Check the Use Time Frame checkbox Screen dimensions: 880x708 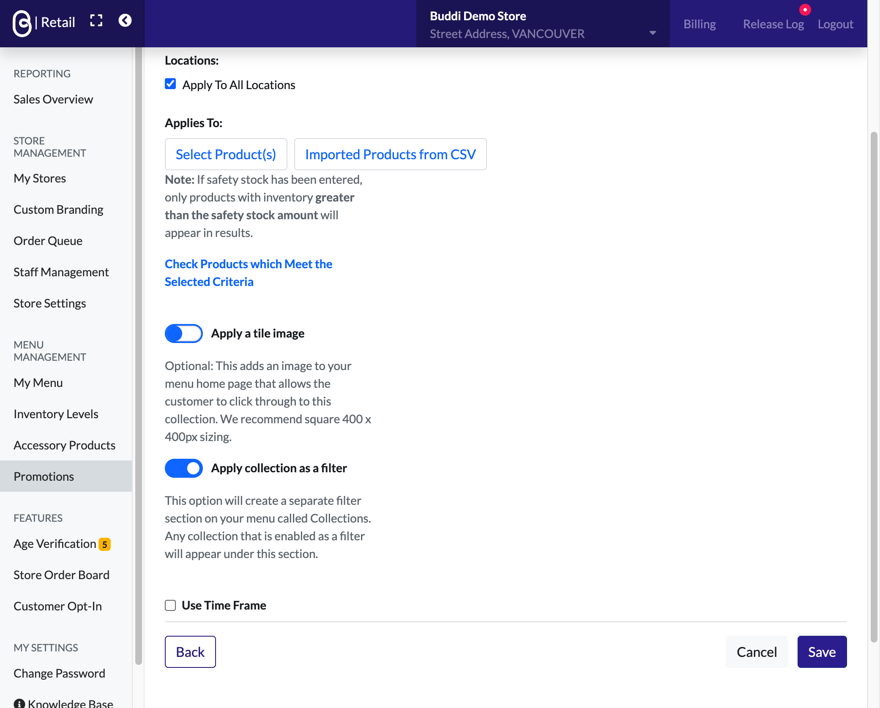coord(170,605)
